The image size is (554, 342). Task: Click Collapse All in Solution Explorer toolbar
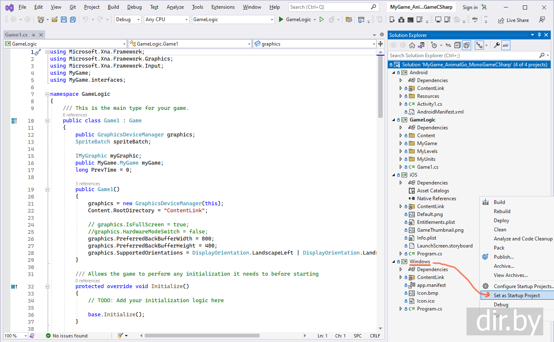pos(457,45)
